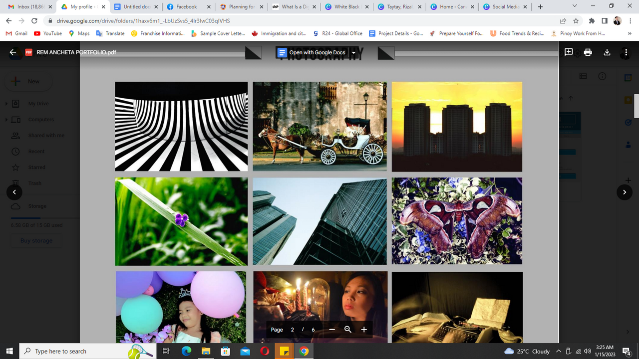Open the Windows notification center
The height and width of the screenshot is (359, 639).
click(x=627, y=352)
